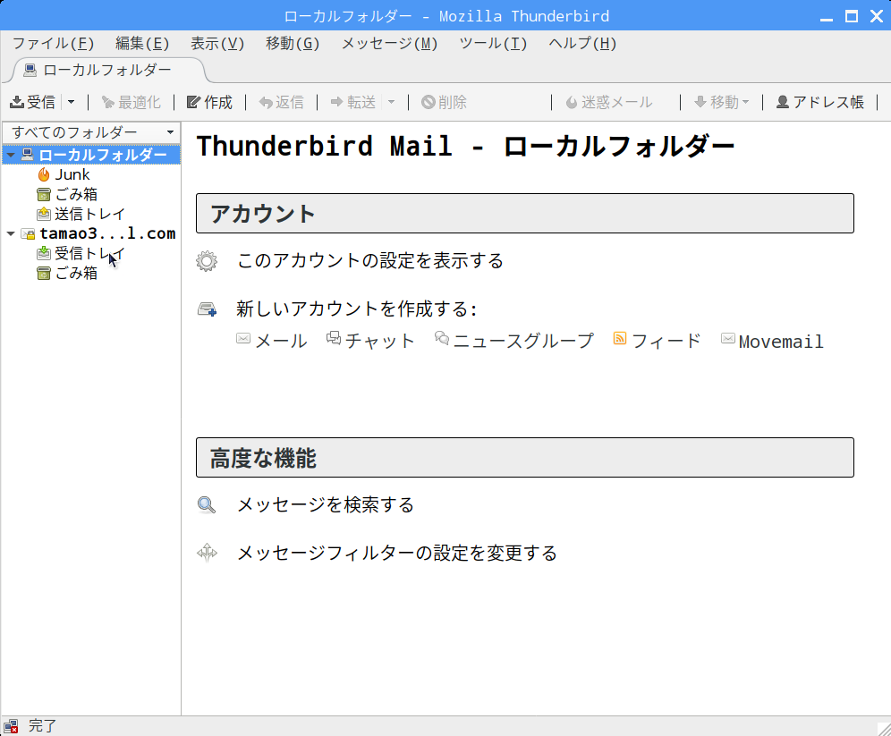Viewport: 891px width, 736px height.
Task: Open the 移動(G) menu
Action: coord(292,44)
